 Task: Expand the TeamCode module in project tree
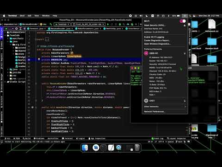6,35
